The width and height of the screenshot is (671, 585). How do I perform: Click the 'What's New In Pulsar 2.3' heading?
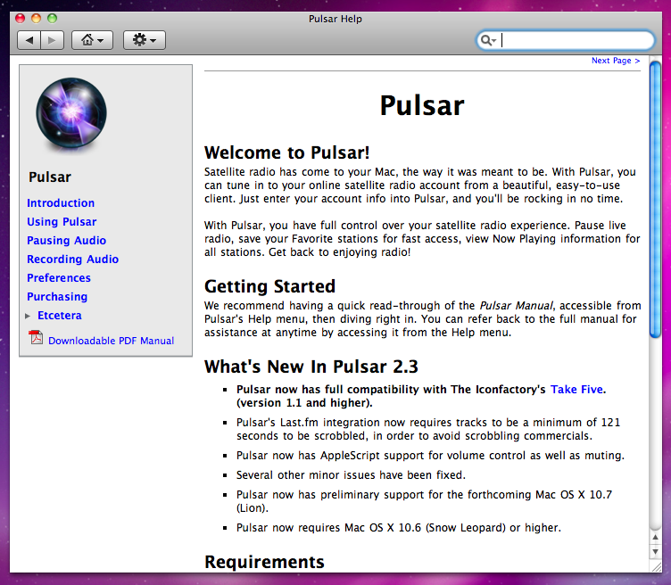(311, 367)
